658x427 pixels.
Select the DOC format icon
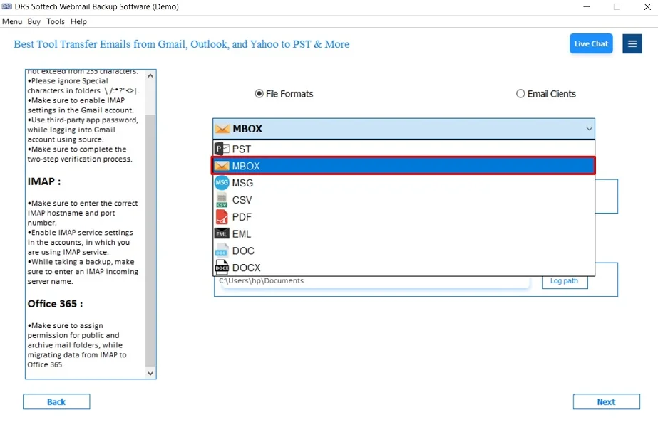tap(221, 251)
